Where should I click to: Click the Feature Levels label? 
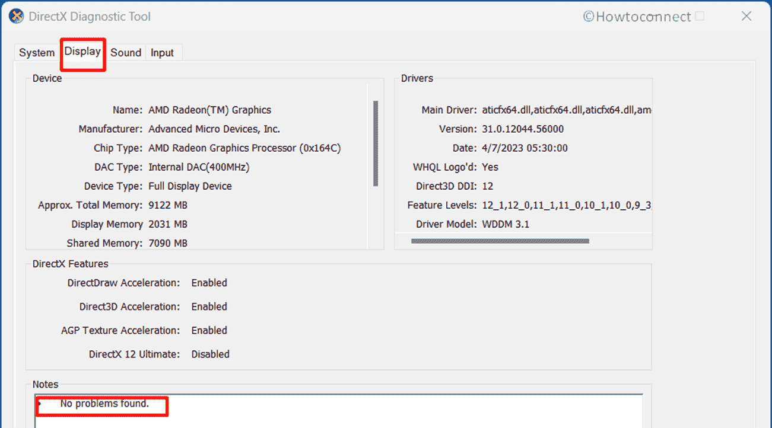tap(442, 205)
